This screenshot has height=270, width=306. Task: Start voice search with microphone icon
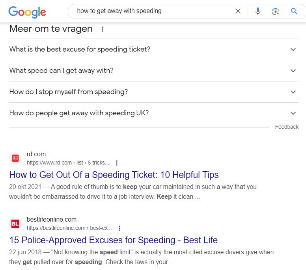click(x=258, y=11)
